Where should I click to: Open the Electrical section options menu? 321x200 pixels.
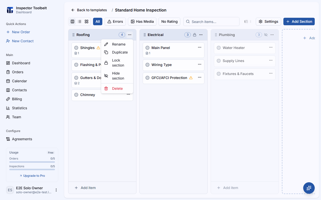point(201,35)
